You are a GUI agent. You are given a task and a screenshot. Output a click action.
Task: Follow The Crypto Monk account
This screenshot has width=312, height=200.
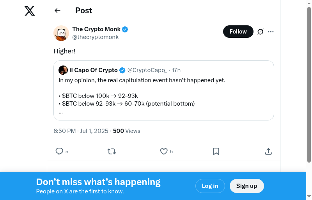[x=238, y=32]
